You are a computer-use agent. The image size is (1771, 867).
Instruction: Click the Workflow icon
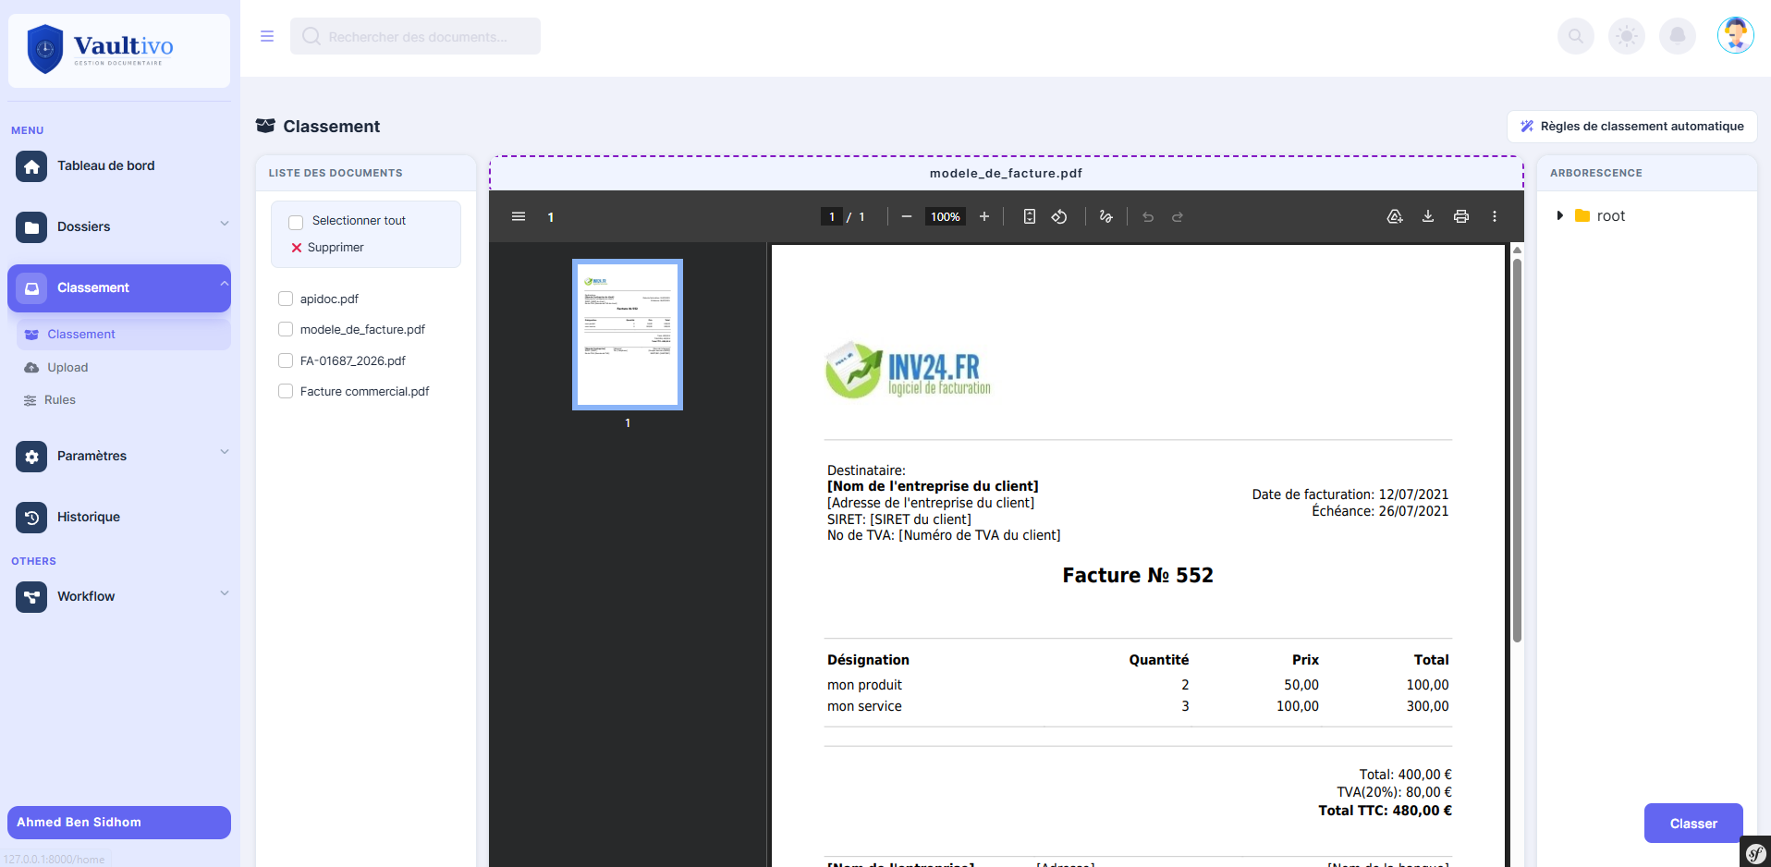[x=31, y=597]
